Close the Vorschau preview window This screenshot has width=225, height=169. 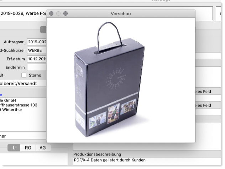(52, 13)
